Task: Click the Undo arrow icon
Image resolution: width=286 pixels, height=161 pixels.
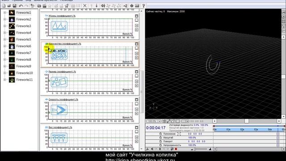Action: pyautogui.click(x=21, y=6)
